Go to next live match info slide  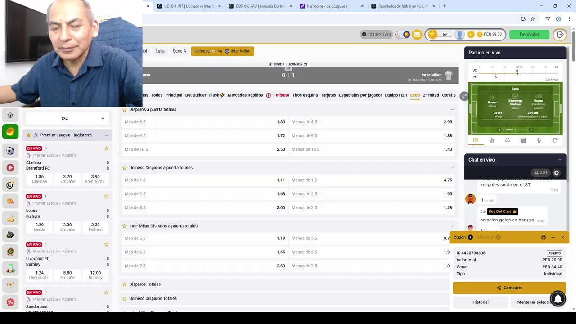pos(531,130)
